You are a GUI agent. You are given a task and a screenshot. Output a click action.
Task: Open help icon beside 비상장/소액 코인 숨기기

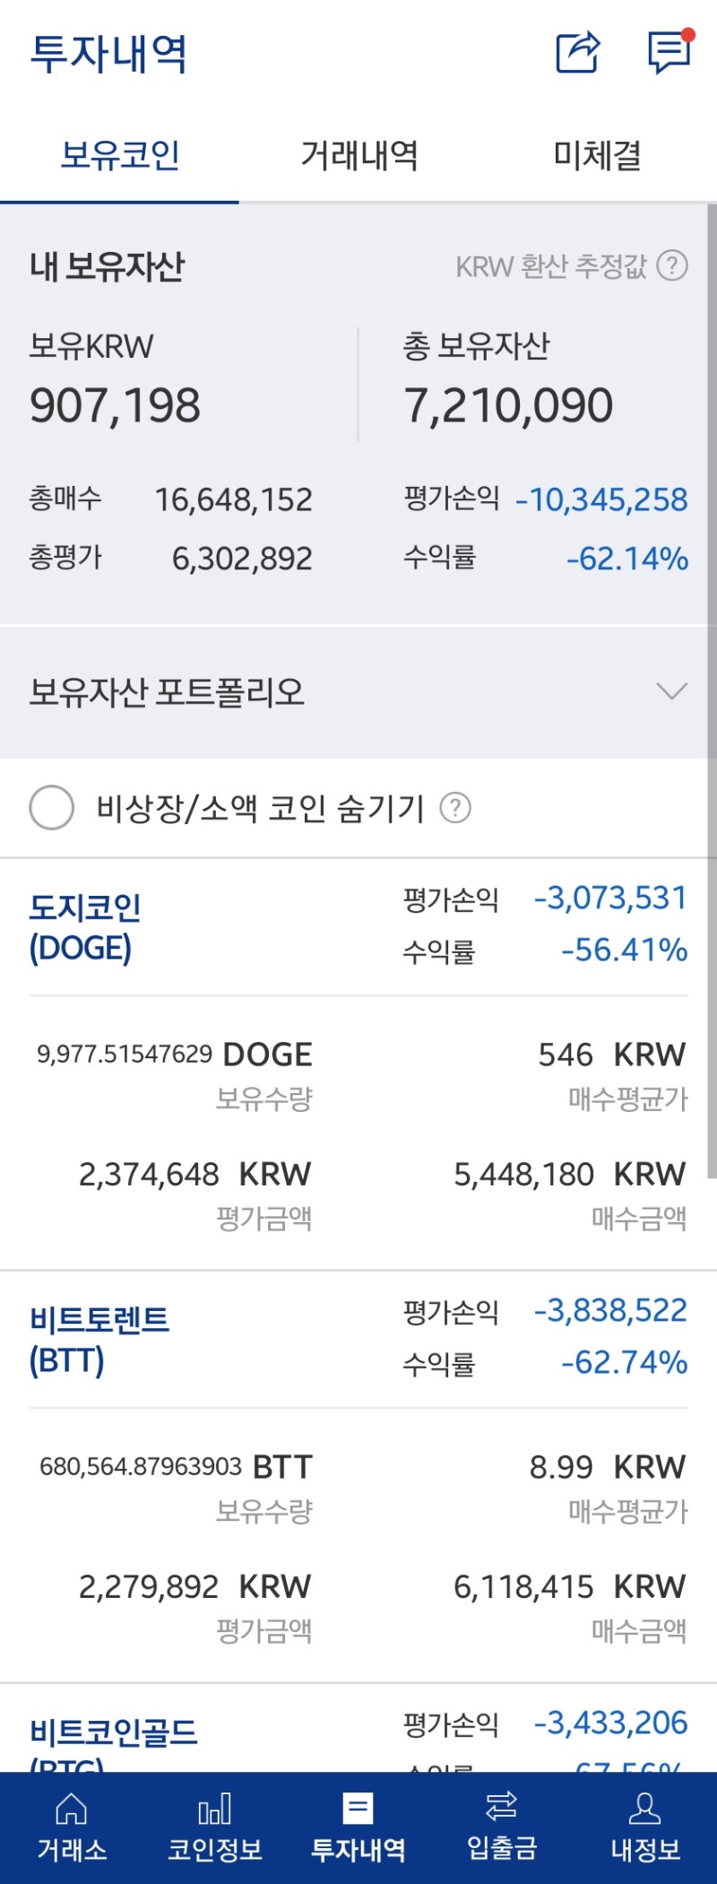tap(455, 807)
